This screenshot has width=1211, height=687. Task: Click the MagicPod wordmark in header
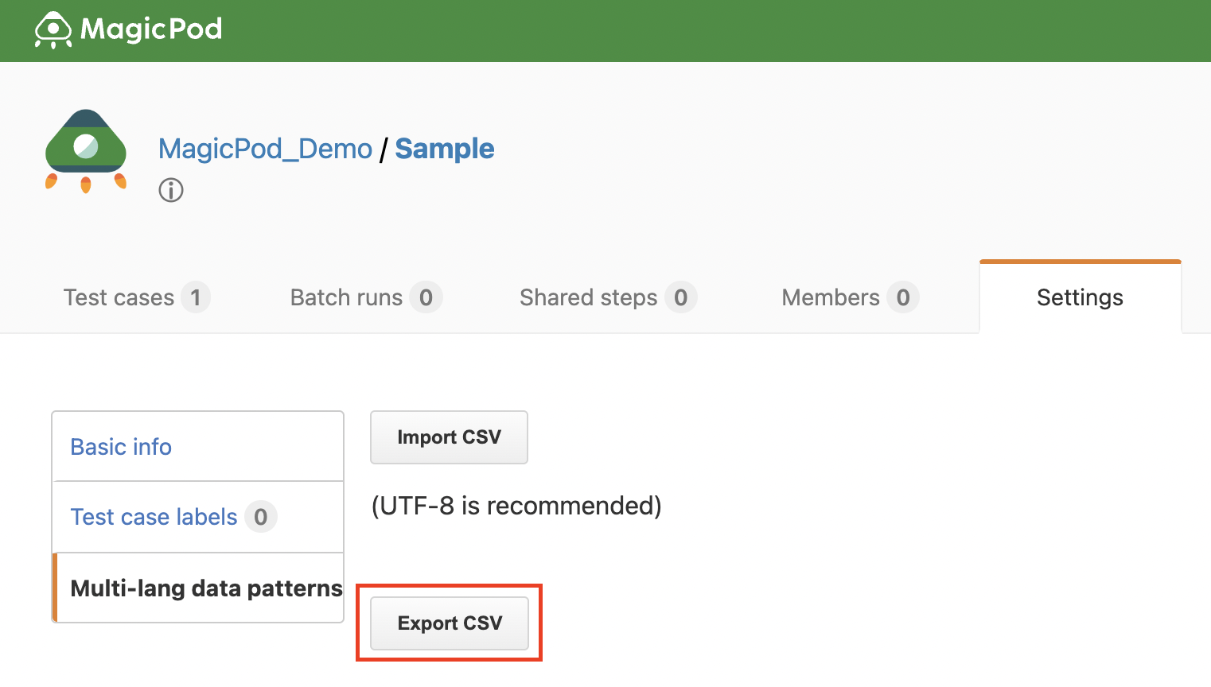point(151,29)
